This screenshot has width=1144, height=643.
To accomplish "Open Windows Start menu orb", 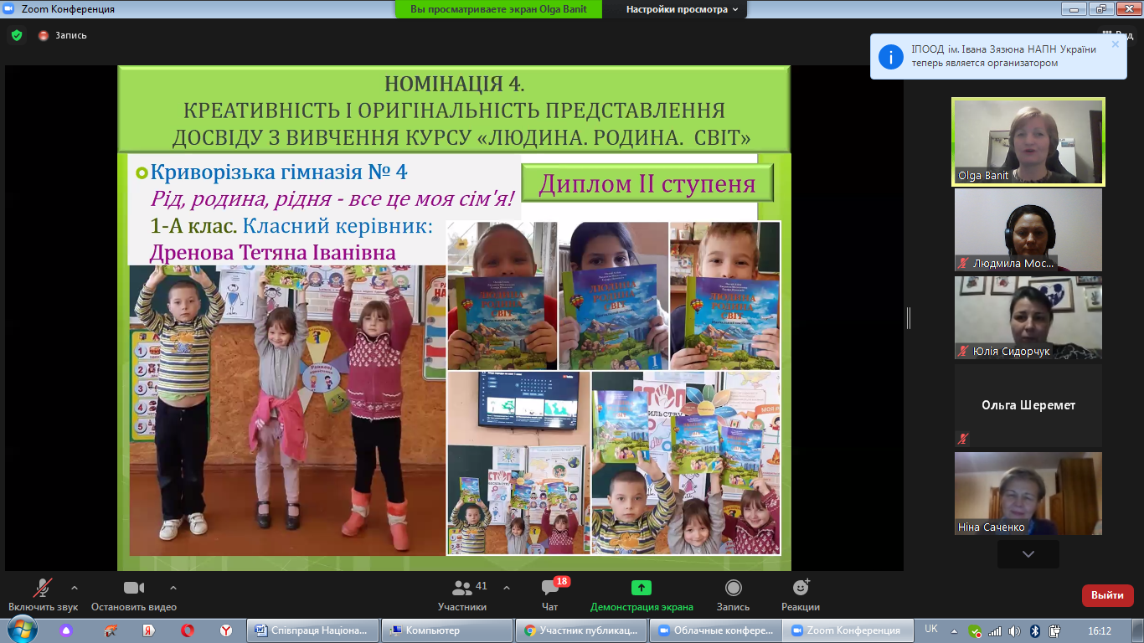I will [x=21, y=630].
